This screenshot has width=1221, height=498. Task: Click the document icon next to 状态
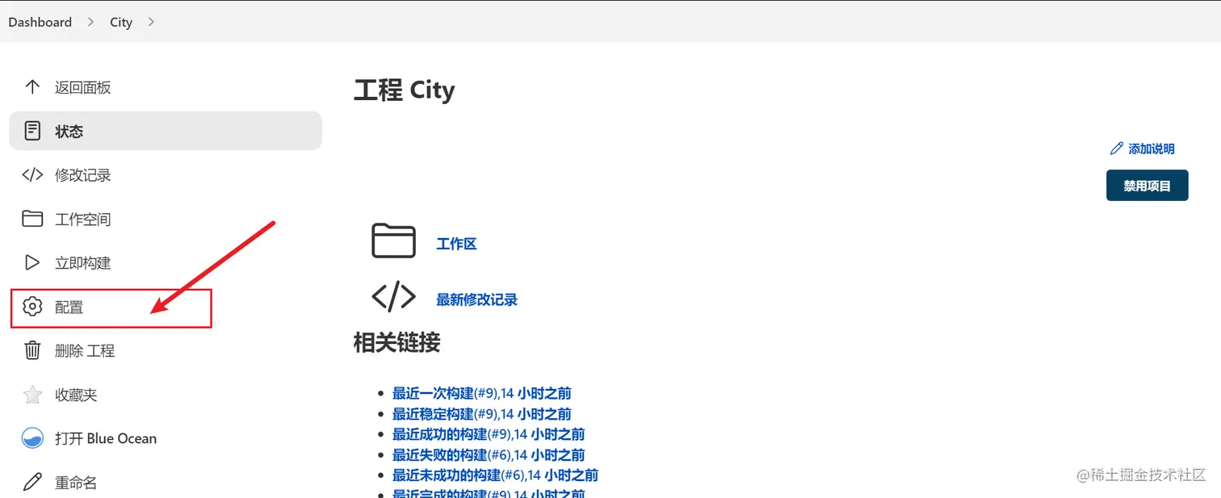pos(32,131)
